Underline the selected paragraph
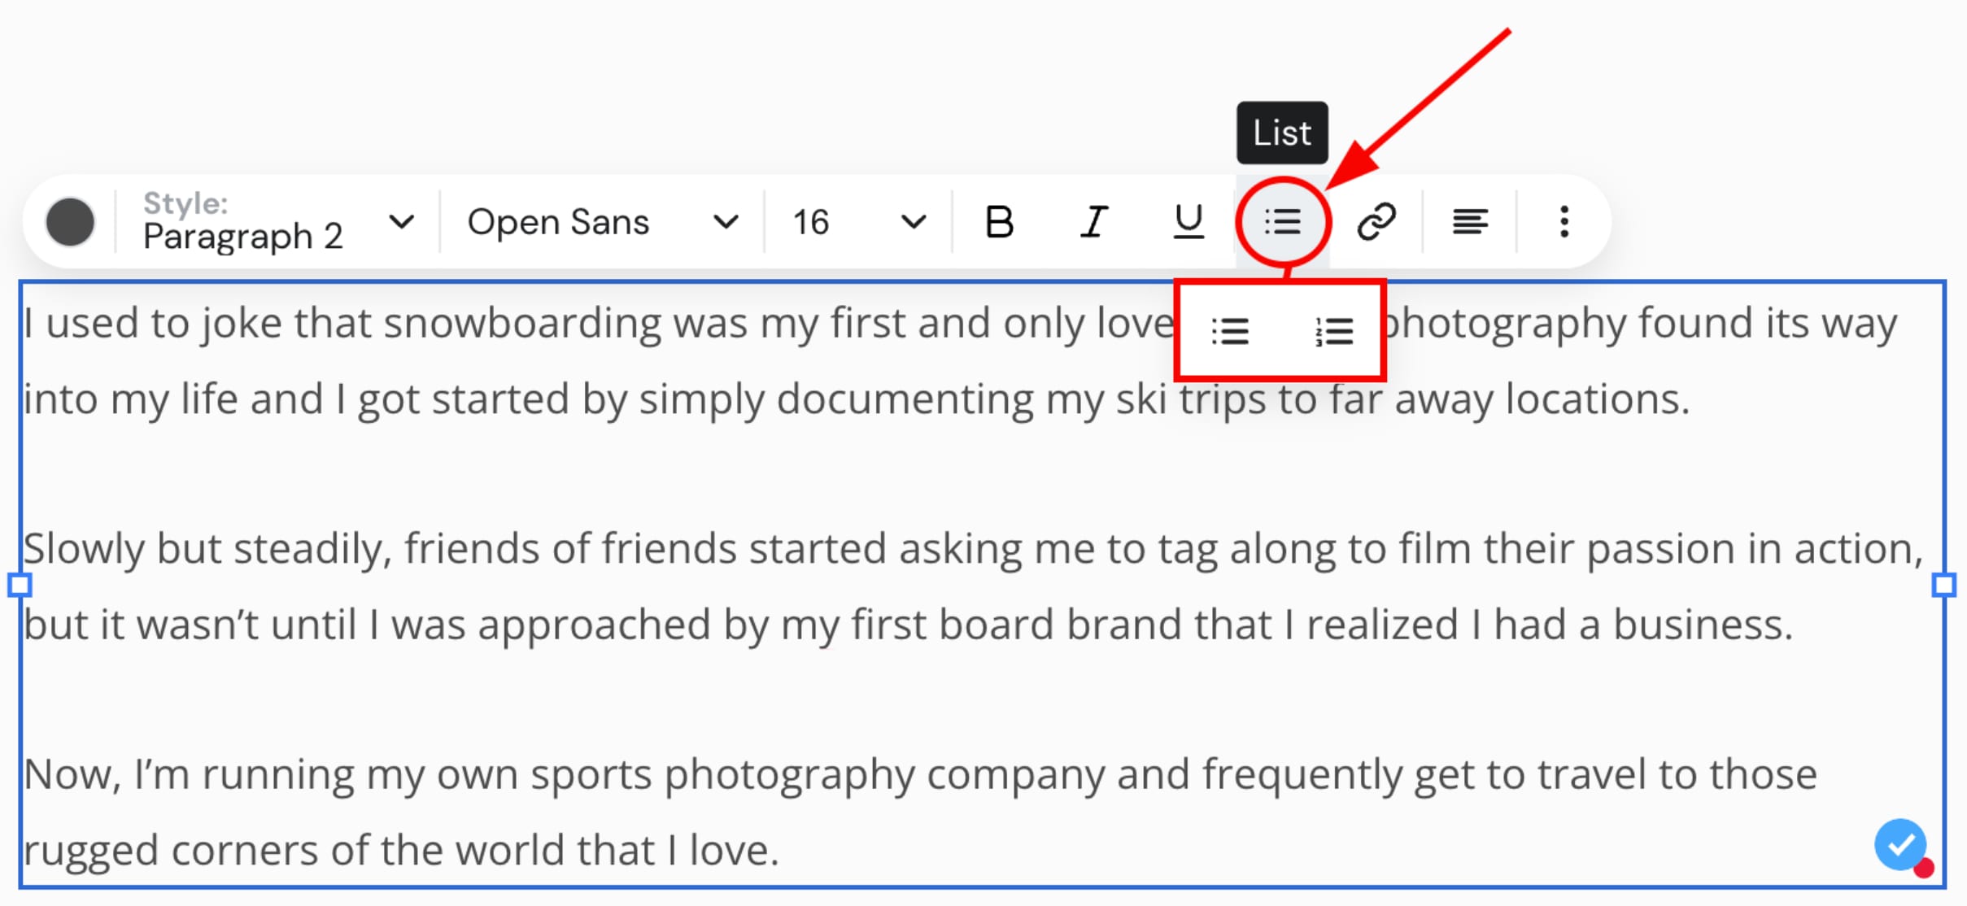The image size is (1967, 906). coord(1188,220)
